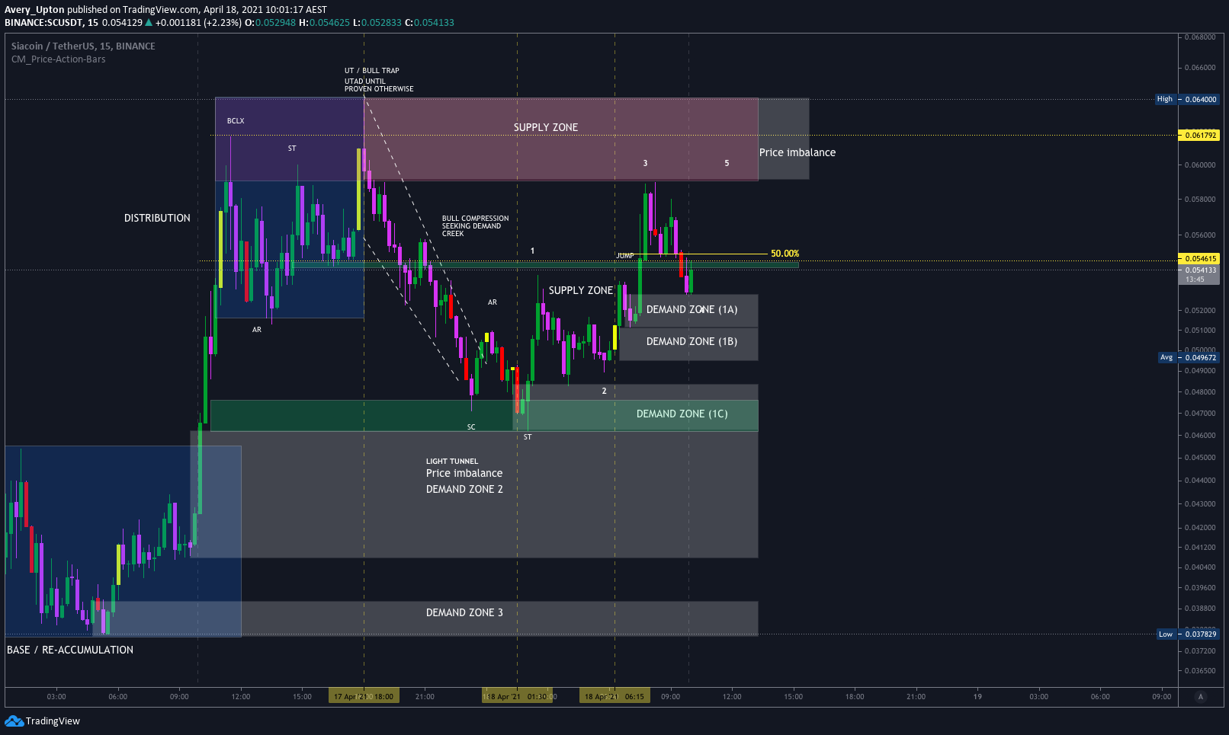Viewport: 1229px width, 735px height.
Task: Click the LIGHT TUNNEL label
Action: [452, 462]
